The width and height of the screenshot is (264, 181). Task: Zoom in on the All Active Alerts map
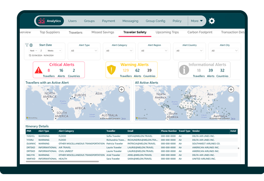tap(231, 90)
